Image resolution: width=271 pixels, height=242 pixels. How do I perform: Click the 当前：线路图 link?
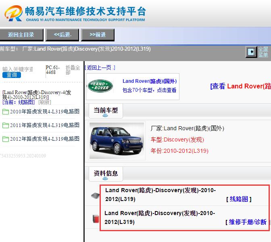click(19, 102)
